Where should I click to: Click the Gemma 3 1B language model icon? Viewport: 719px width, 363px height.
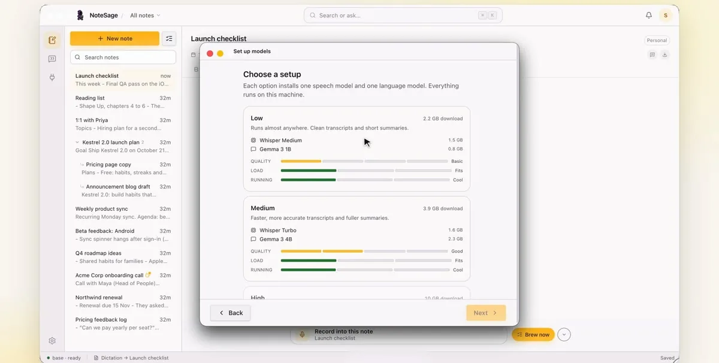[x=253, y=149]
